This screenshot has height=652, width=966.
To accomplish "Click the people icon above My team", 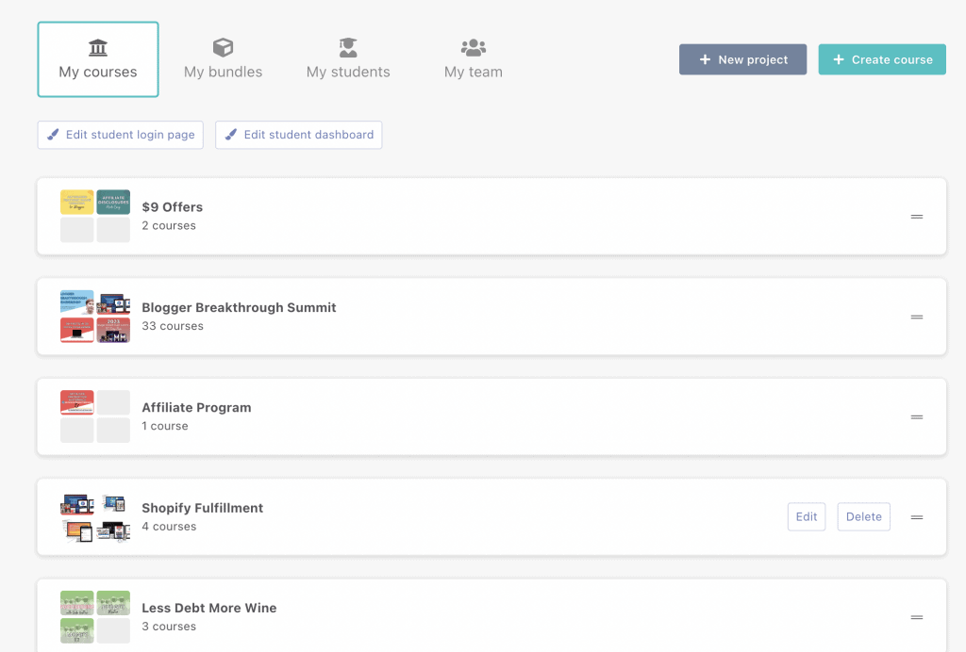I will [473, 47].
